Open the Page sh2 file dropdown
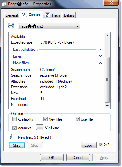The image size is (122, 167). (x=49, y=26)
